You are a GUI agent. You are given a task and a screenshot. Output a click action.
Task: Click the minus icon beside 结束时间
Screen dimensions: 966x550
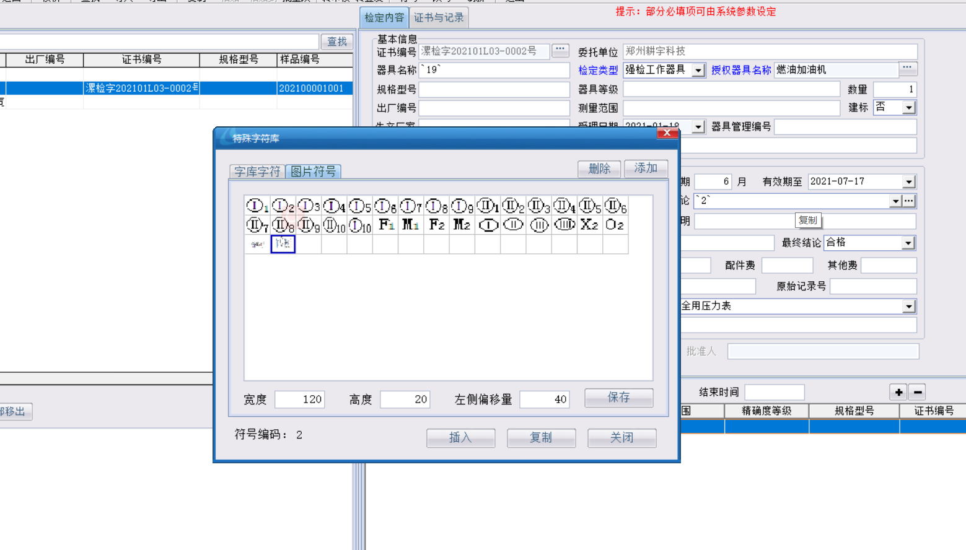pyautogui.click(x=918, y=392)
